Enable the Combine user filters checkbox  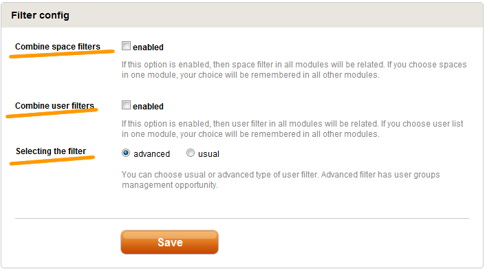[126, 105]
